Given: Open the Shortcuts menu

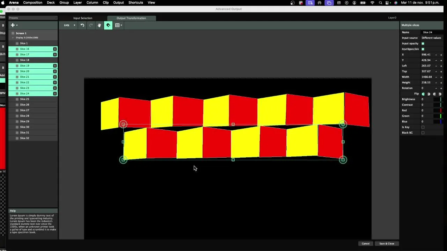Looking at the screenshot, I should (135, 2).
